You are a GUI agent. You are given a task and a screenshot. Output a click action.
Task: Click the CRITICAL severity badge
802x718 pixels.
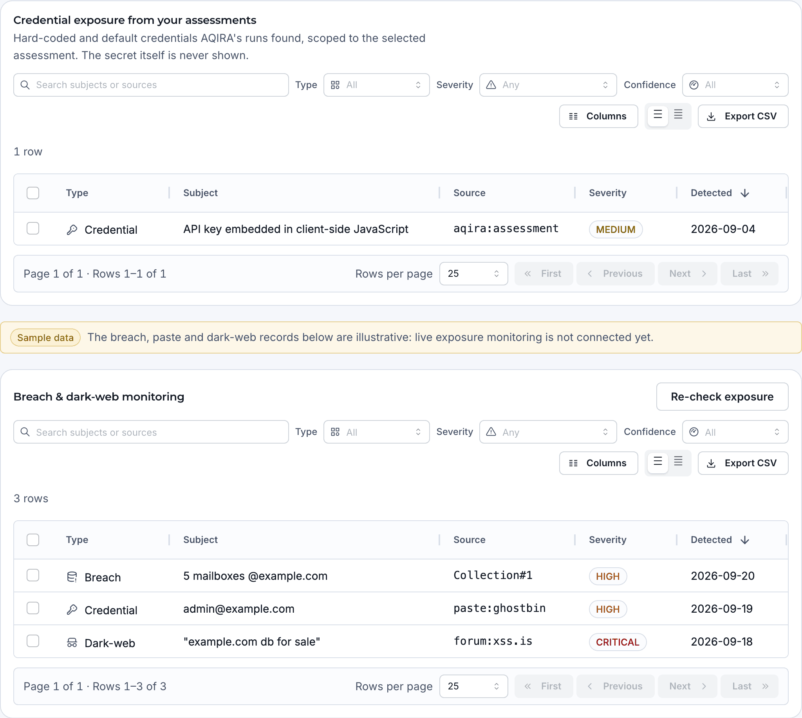click(x=617, y=642)
